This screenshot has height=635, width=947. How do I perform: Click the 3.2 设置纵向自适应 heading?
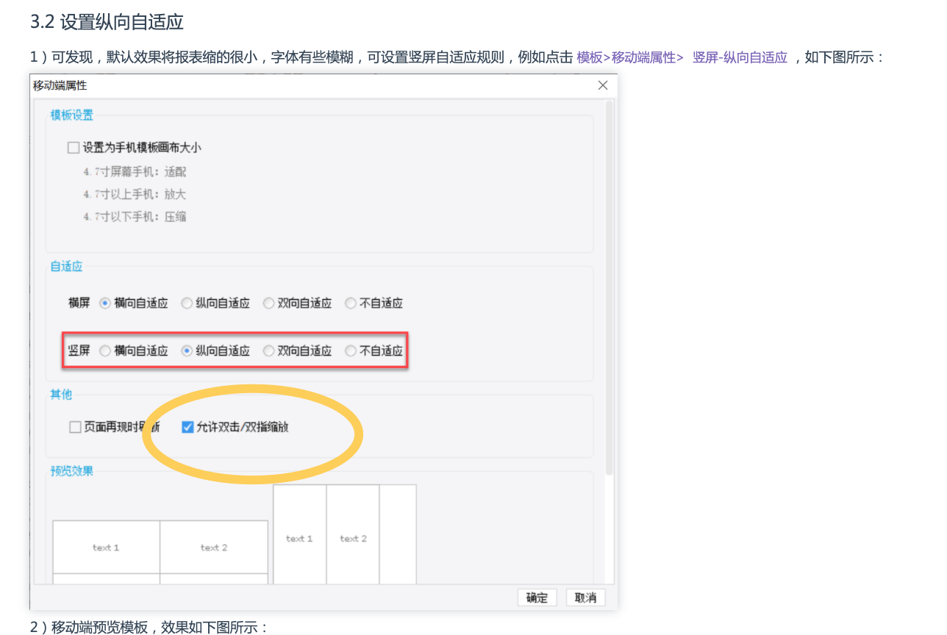point(107,22)
